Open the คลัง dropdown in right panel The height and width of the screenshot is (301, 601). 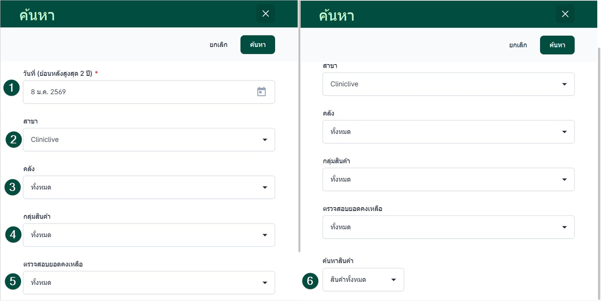pos(449,131)
